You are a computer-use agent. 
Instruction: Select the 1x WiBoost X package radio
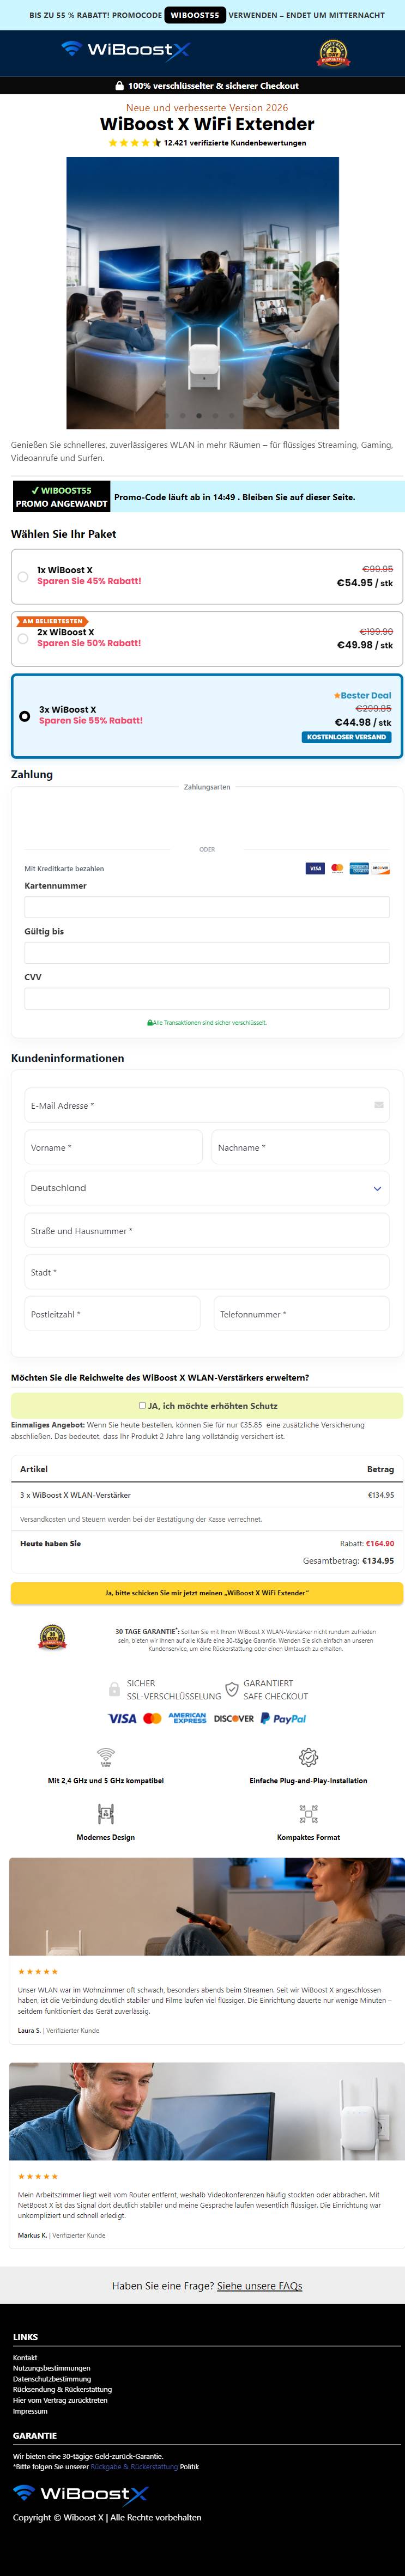click(x=23, y=576)
